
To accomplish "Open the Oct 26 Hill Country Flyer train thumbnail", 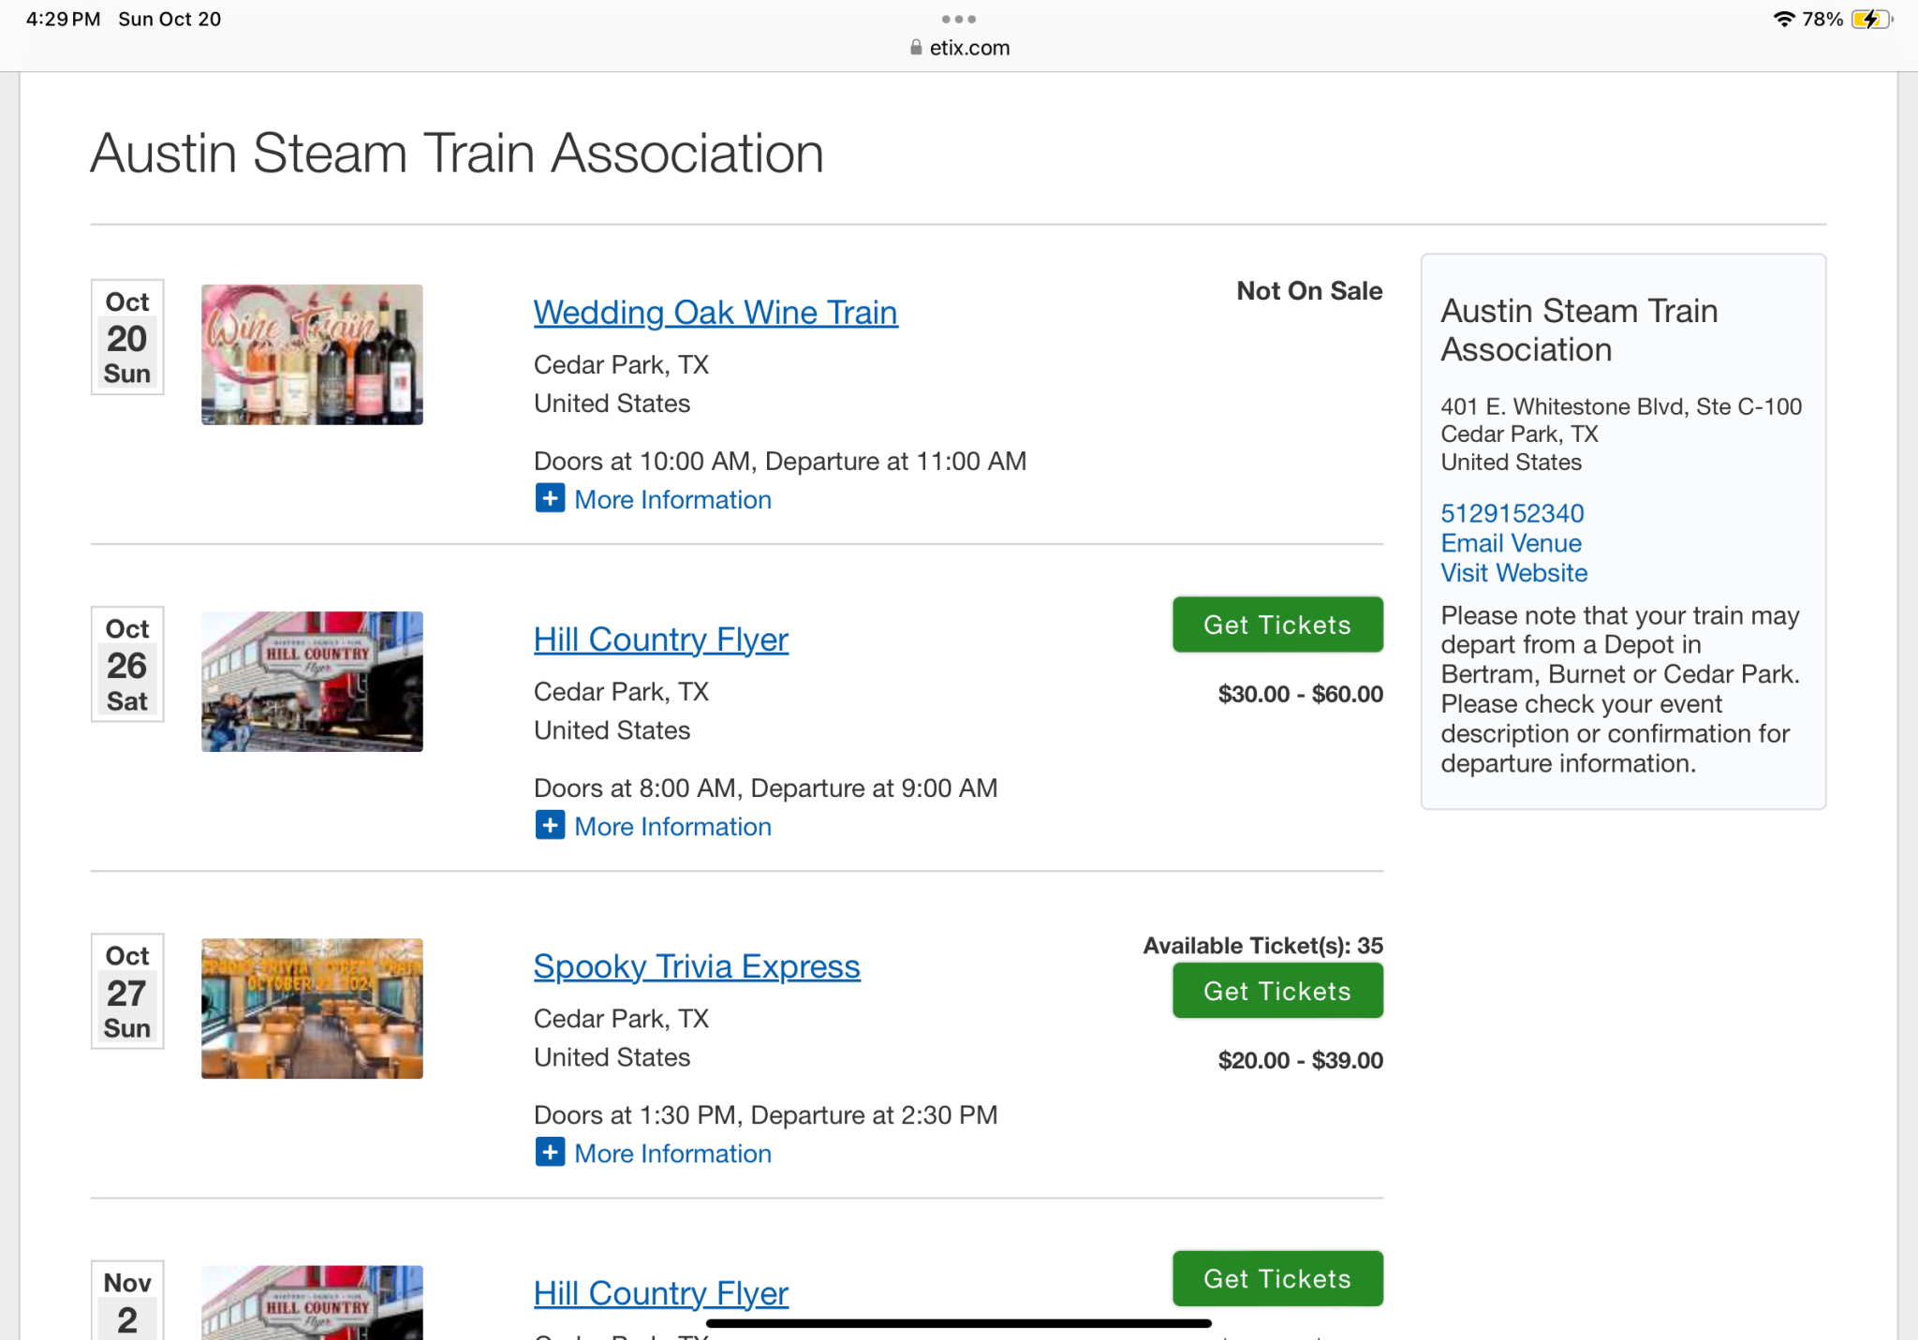I will point(312,681).
